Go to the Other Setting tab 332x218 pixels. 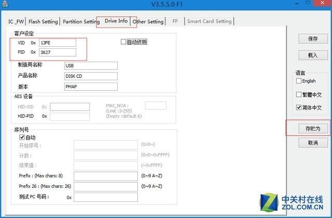coord(148,22)
